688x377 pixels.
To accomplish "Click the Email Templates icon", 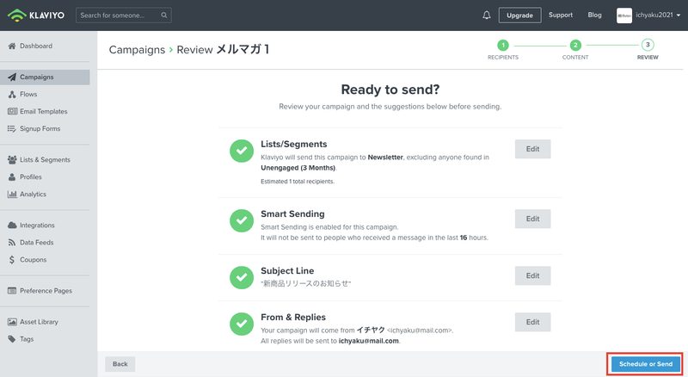I will coord(12,111).
